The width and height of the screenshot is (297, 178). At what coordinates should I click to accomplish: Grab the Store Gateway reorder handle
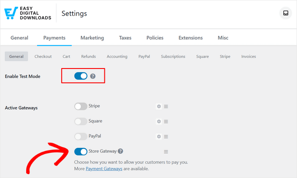click(x=166, y=152)
